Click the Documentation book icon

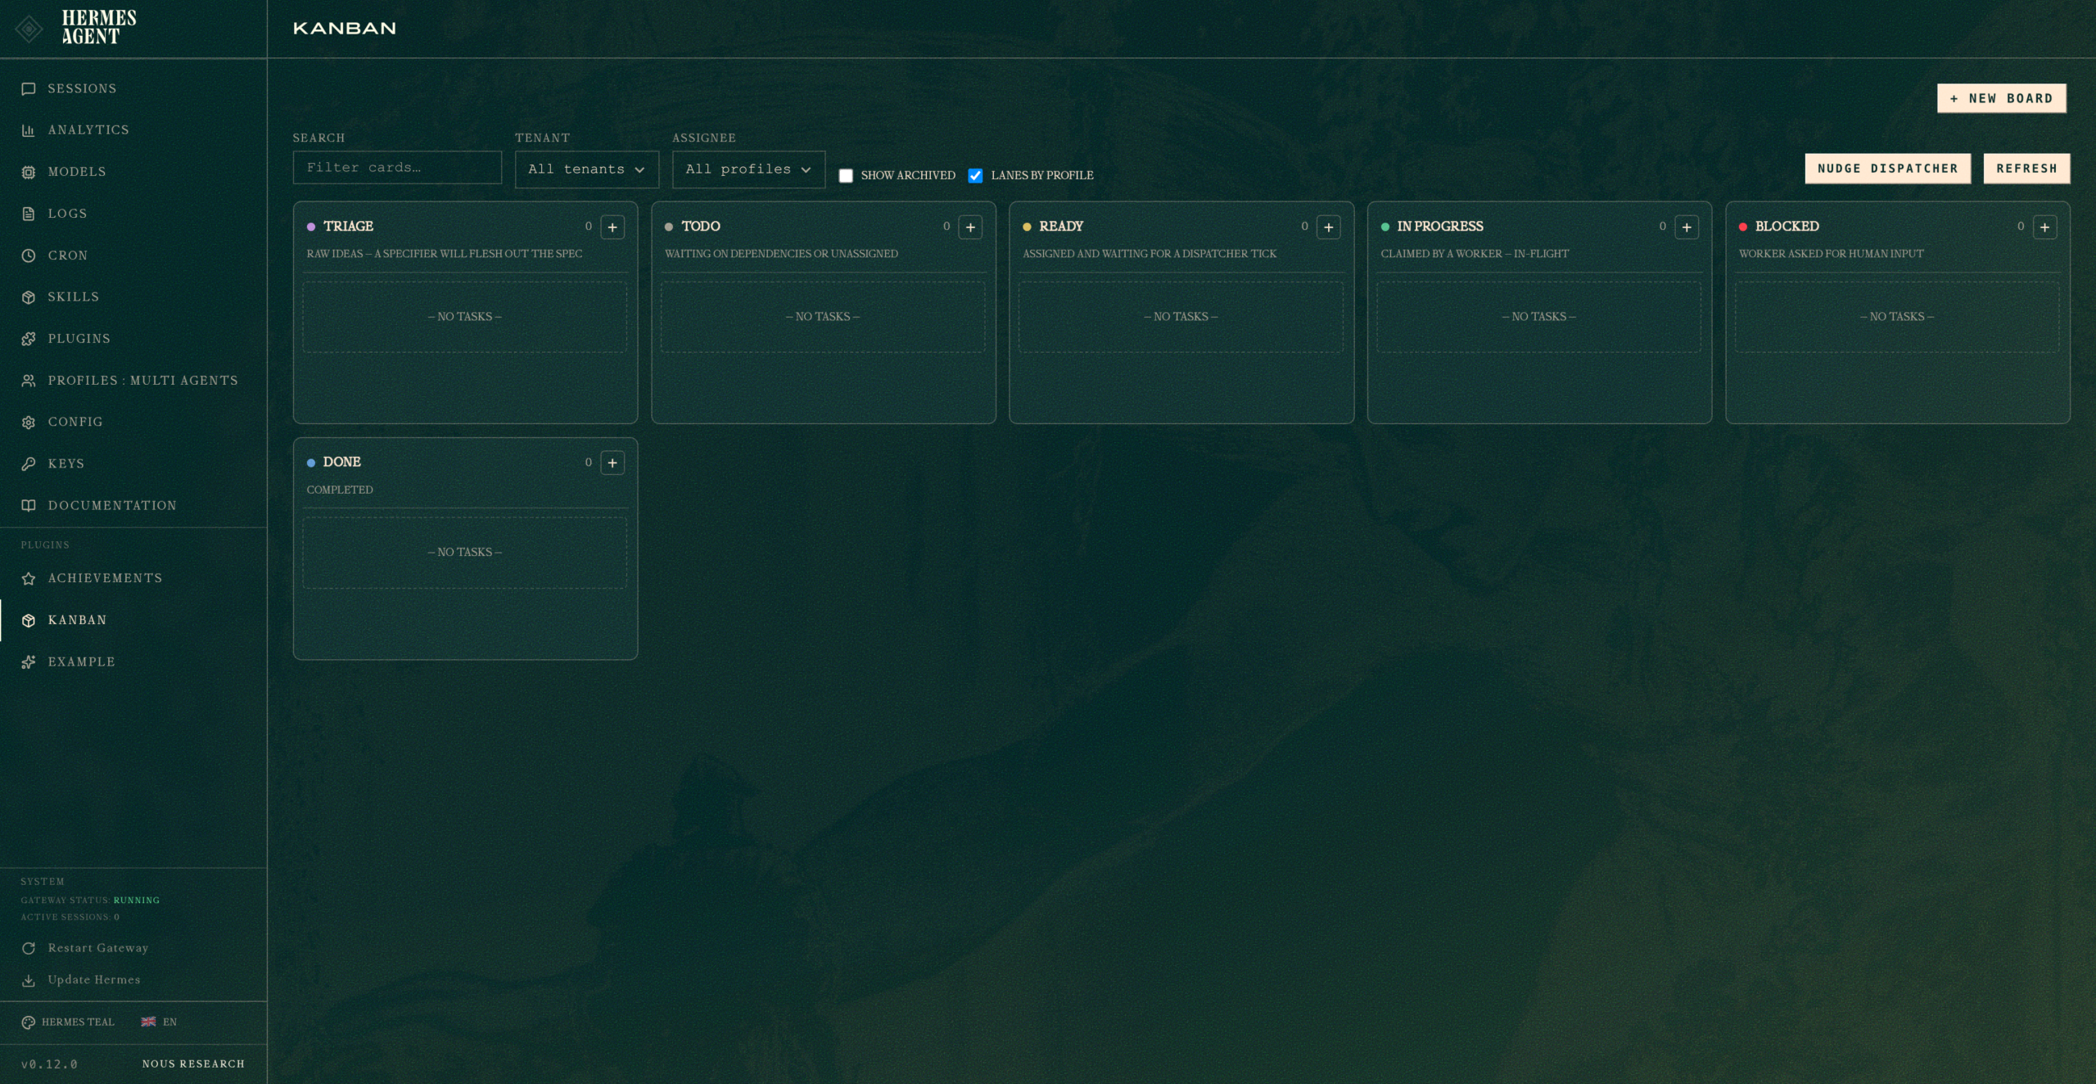[29, 506]
